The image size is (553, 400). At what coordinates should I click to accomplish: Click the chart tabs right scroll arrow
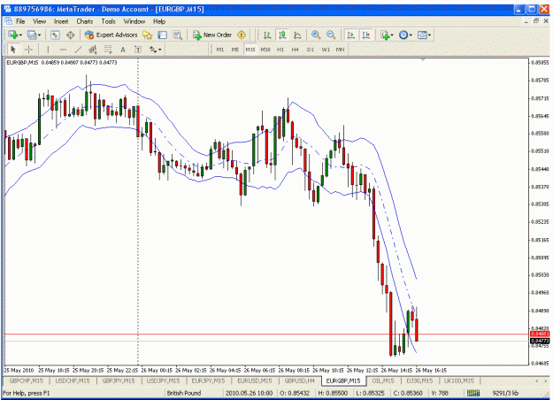[x=547, y=381]
